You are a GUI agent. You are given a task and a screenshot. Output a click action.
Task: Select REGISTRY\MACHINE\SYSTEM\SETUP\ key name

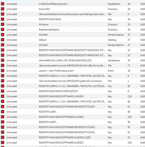(x=58, y=91)
